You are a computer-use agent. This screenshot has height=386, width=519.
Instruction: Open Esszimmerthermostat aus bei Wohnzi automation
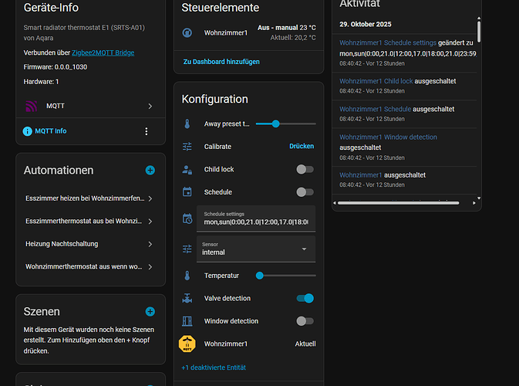[x=89, y=222]
